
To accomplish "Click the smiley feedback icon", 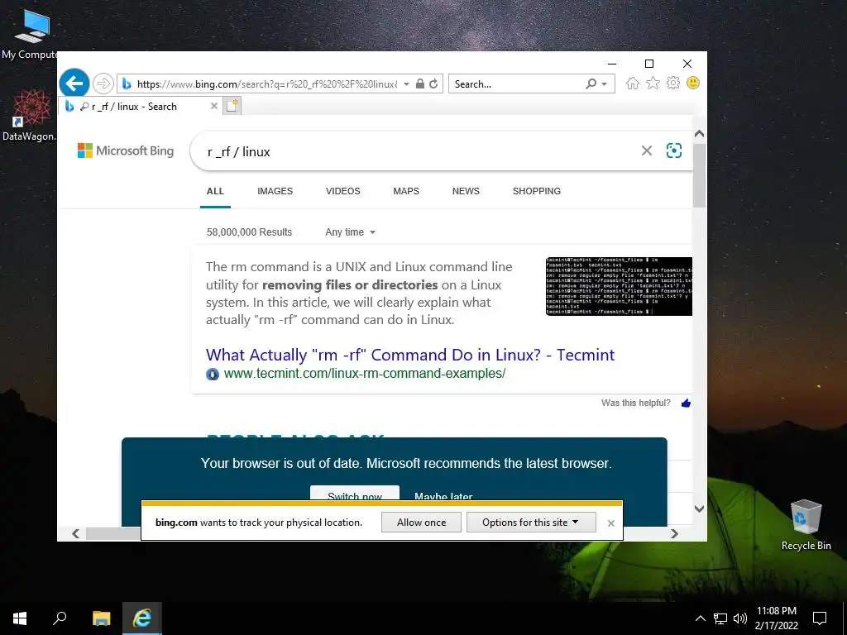I will click(x=693, y=83).
